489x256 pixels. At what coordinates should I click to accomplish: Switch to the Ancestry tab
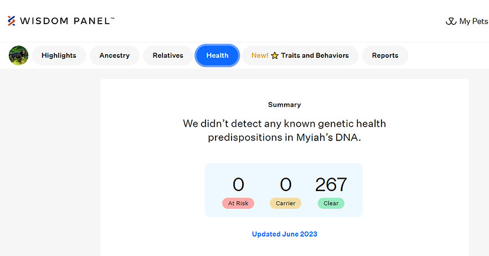coord(115,55)
